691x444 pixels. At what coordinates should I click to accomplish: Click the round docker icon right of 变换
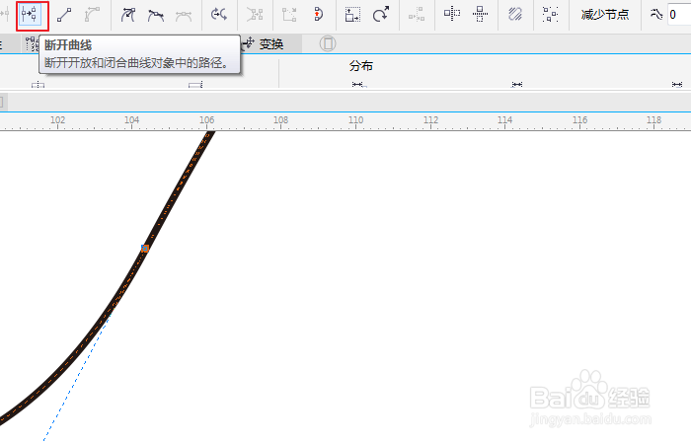tap(328, 43)
